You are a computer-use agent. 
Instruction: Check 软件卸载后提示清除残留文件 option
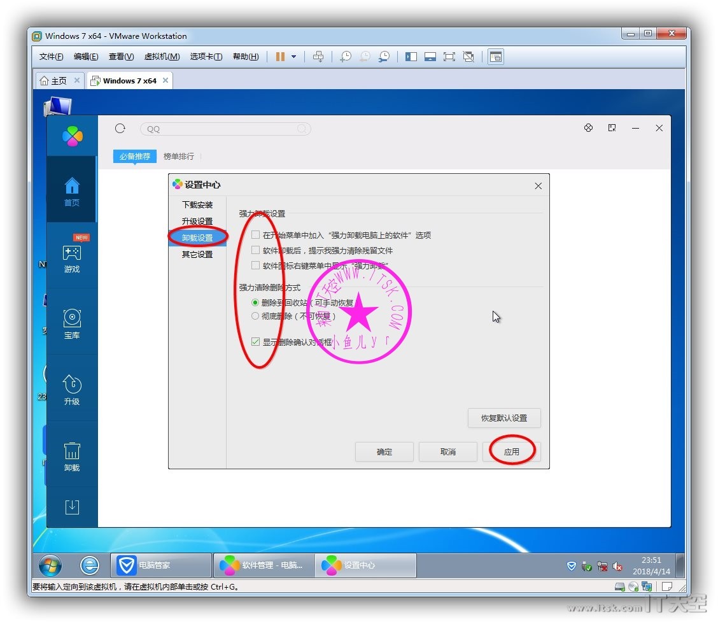click(x=256, y=250)
